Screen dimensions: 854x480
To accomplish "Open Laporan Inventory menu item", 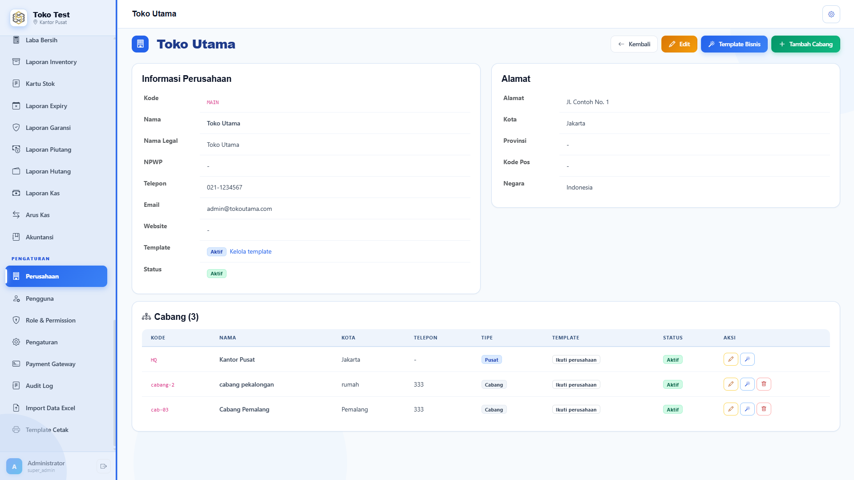I will [x=57, y=62].
